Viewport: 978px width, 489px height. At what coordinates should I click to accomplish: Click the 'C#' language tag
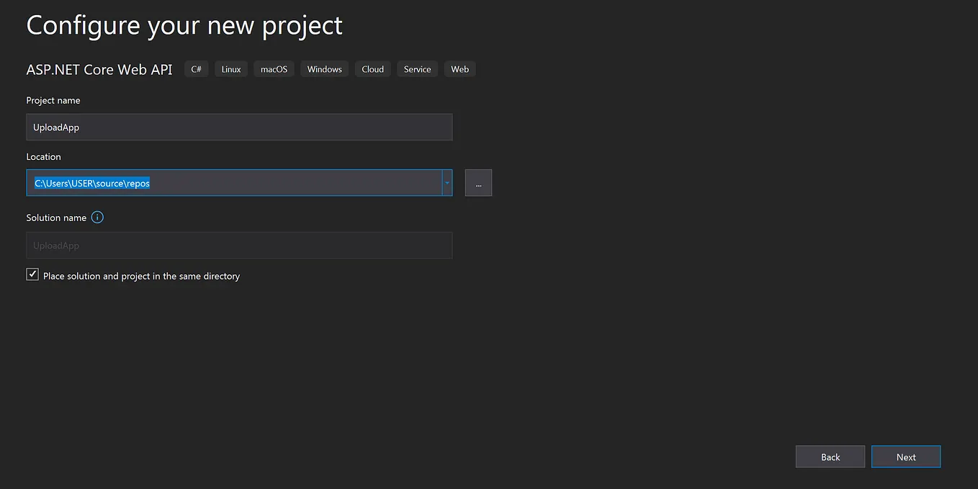pos(196,68)
